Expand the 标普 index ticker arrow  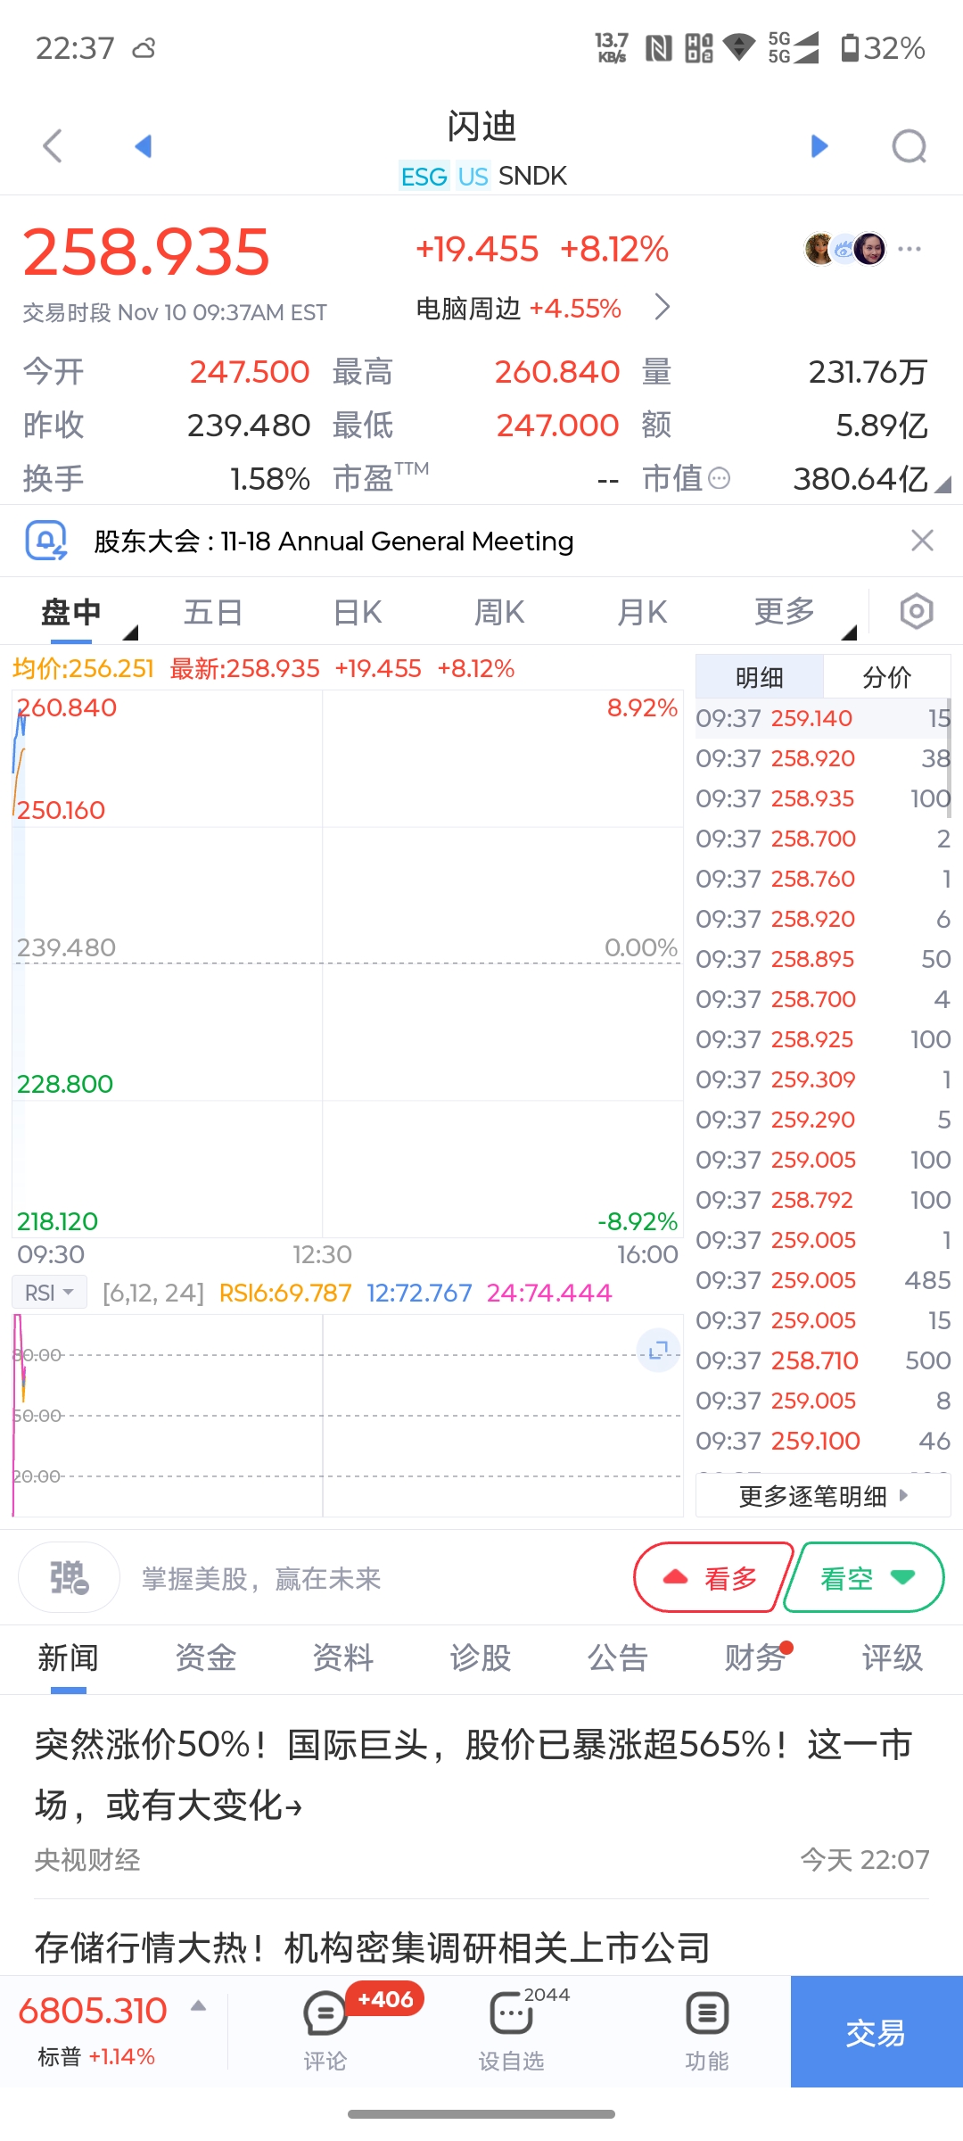tap(199, 2006)
